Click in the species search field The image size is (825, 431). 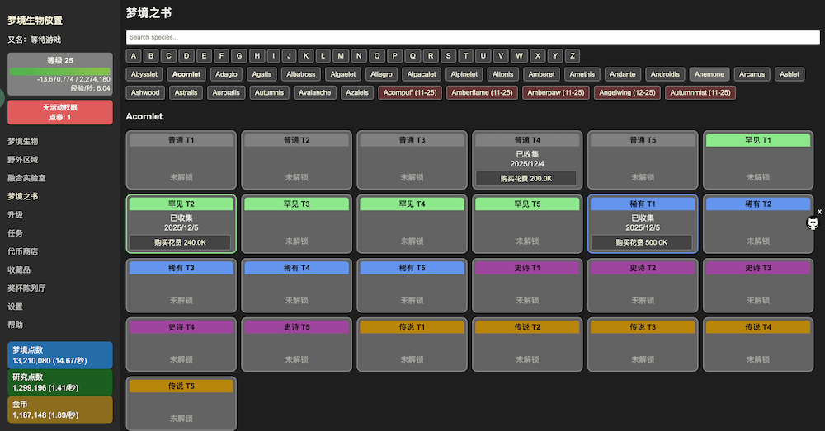472,37
